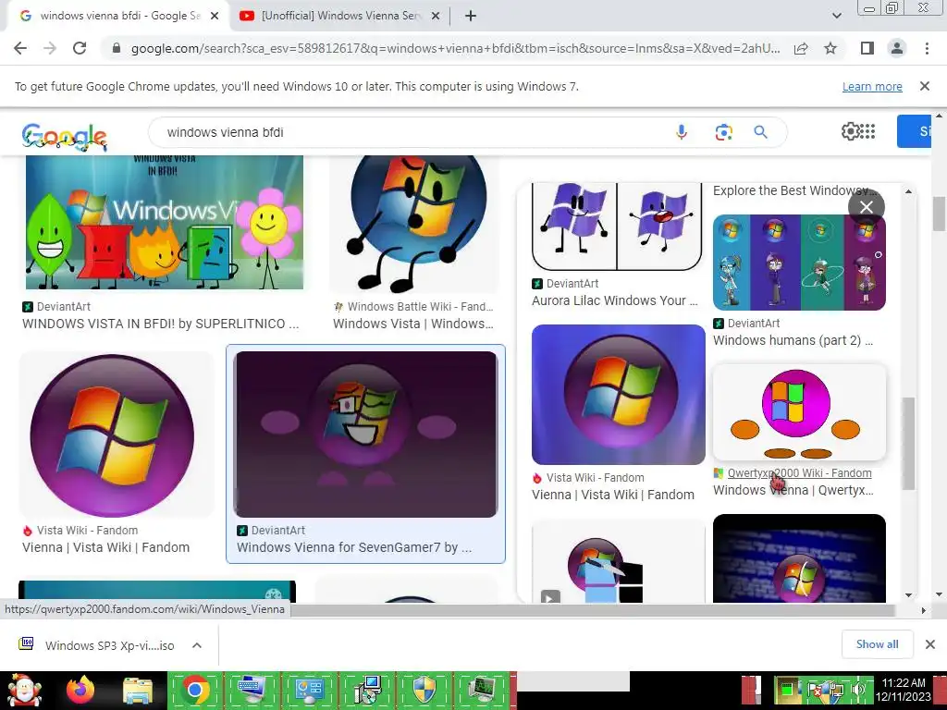
Task: Close the downloads shelf
Action: (930, 644)
